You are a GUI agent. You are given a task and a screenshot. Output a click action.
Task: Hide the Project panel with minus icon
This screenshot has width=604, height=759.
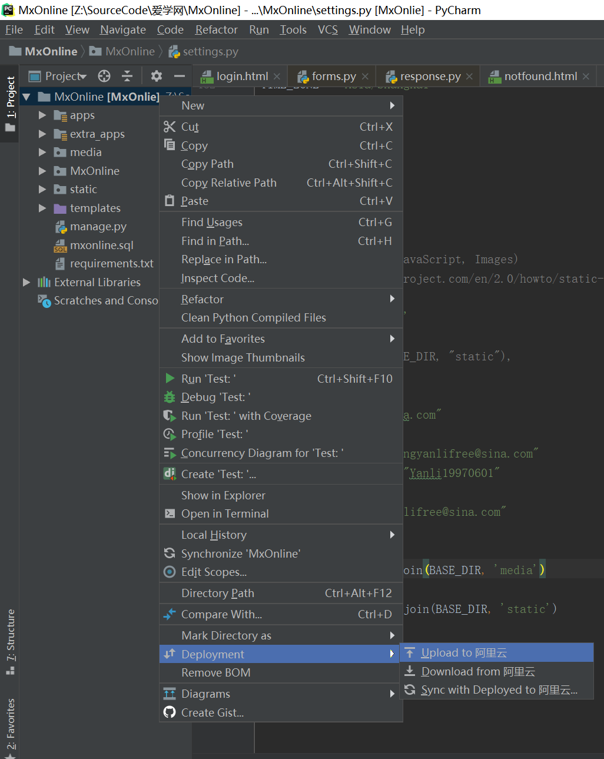(x=180, y=76)
